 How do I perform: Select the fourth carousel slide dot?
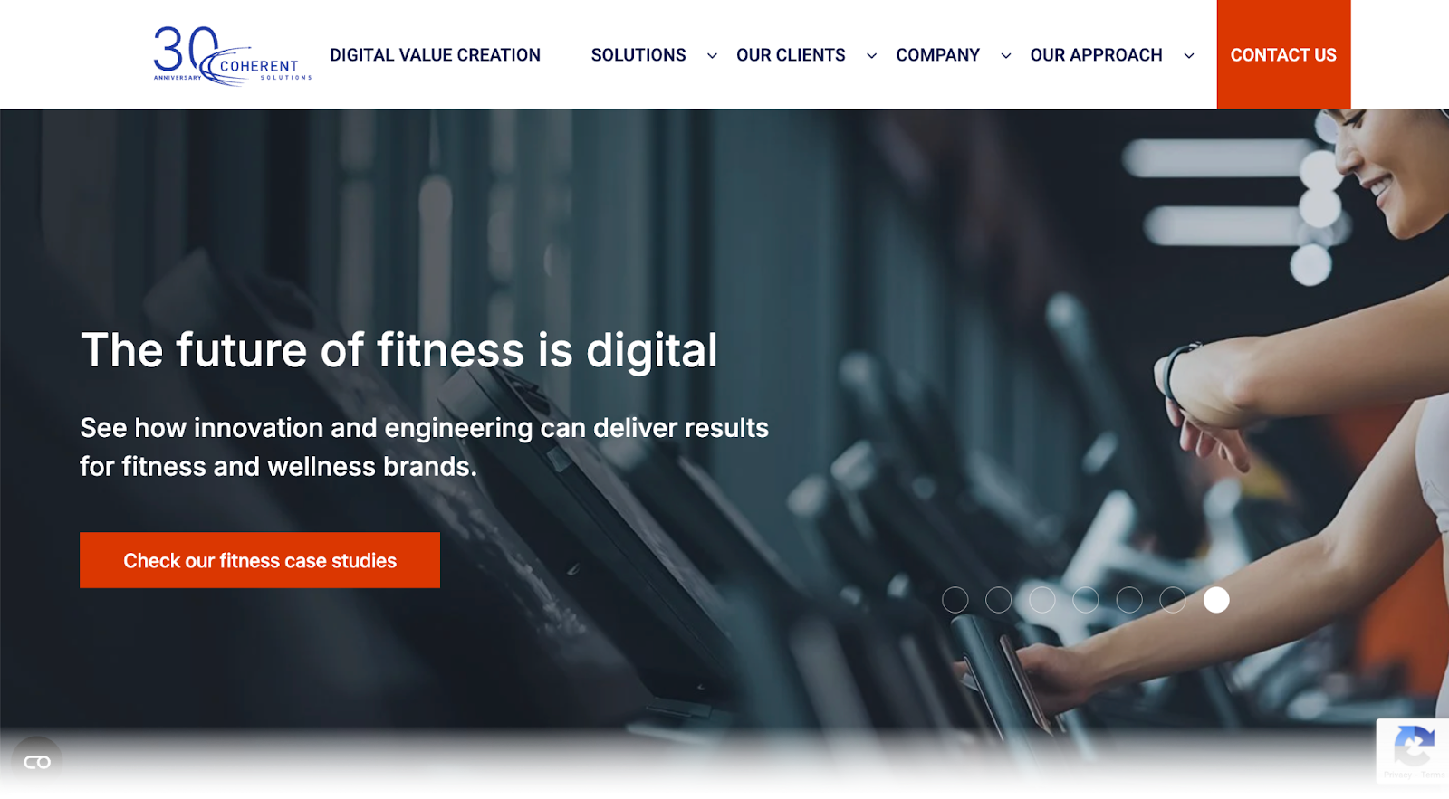1086,600
